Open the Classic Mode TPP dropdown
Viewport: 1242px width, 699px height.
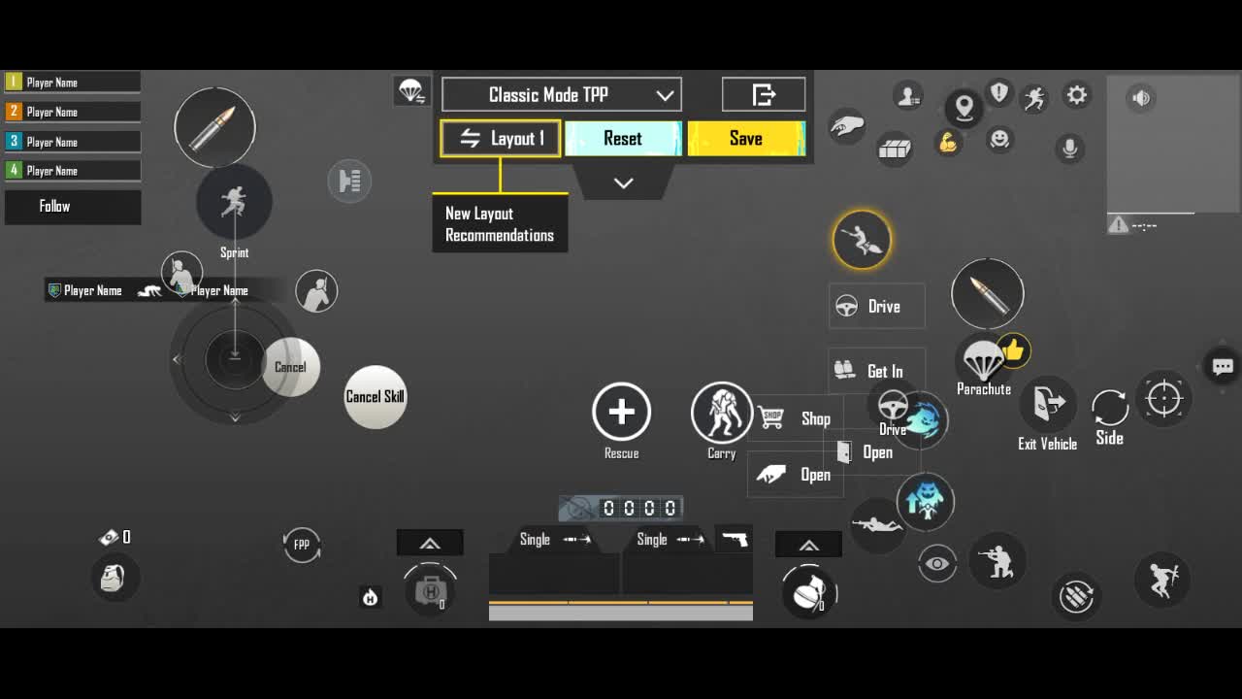click(562, 95)
